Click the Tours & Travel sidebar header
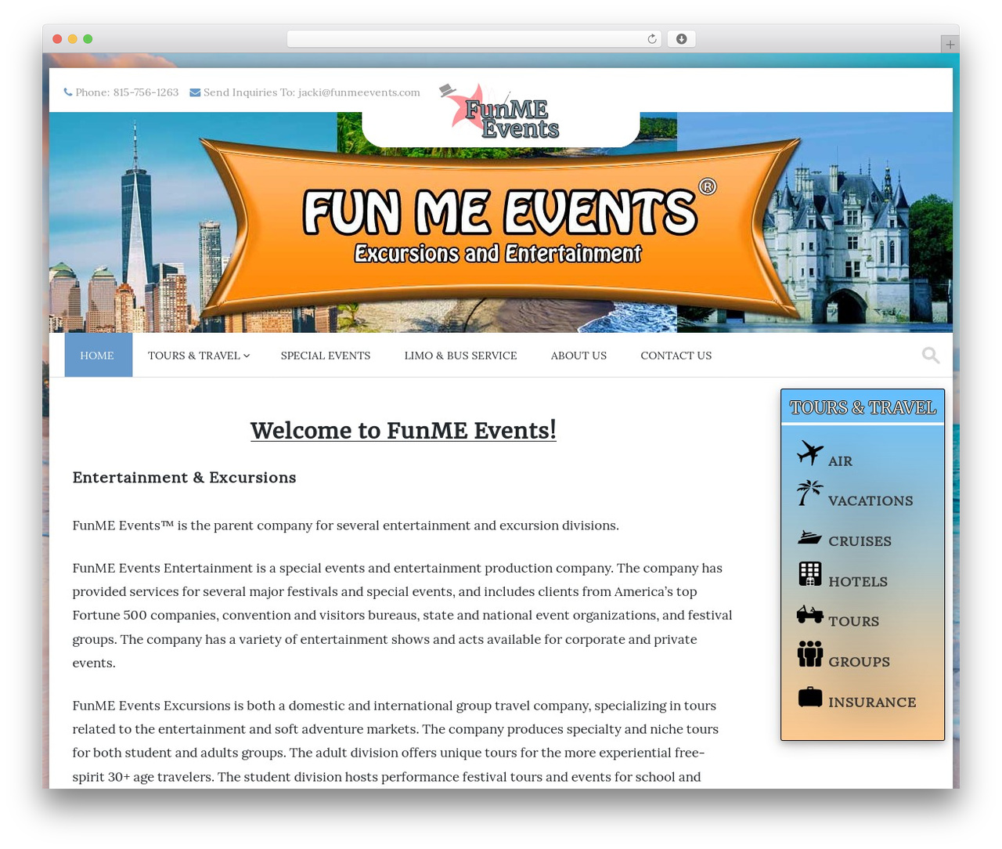Image resolution: width=1002 pixels, height=849 pixels. point(863,407)
